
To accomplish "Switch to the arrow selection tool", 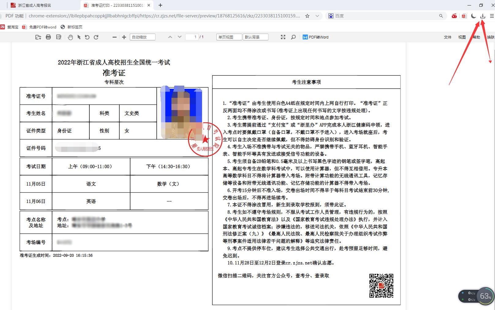I will pyautogui.click(x=79, y=37).
